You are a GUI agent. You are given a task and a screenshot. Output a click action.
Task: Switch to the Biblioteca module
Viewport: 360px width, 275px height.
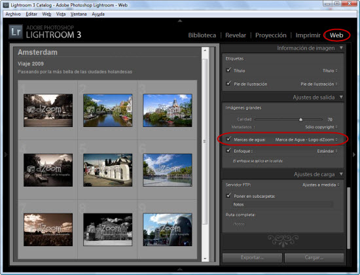[x=202, y=35]
